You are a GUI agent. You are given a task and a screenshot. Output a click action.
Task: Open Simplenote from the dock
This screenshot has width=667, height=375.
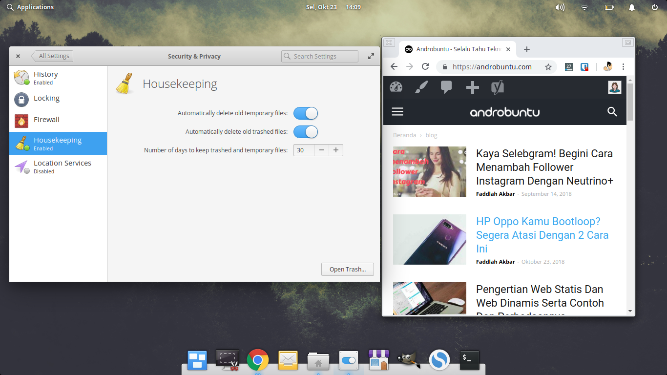coord(439,360)
